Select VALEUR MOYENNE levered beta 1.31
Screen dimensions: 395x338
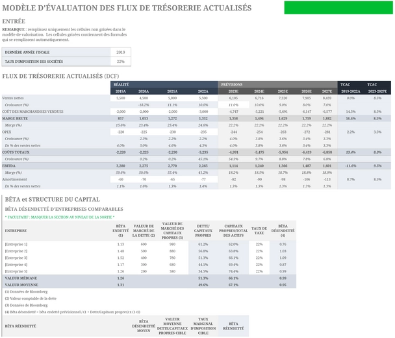coord(121,285)
